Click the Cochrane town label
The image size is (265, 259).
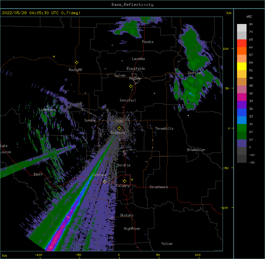click(99, 175)
